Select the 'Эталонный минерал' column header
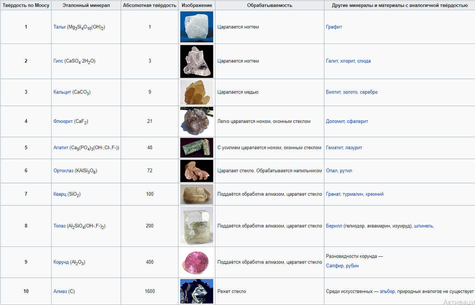The image size is (475, 305). [x=86, y=6]
